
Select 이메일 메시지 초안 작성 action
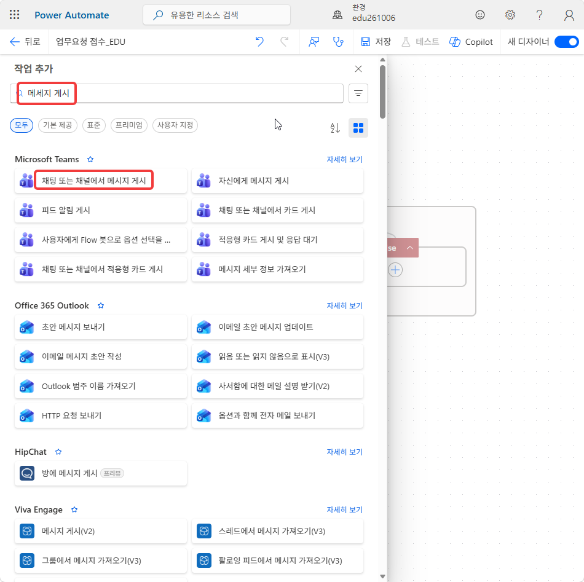pyautogui.click(x=101, y=356)
